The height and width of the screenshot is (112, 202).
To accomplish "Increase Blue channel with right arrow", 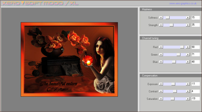I will pyautogui.click(x=188, y=62).
